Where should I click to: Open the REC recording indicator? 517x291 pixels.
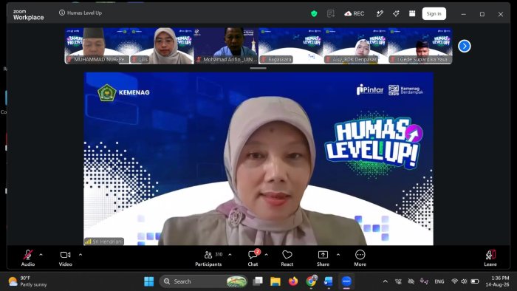(355, 13)
